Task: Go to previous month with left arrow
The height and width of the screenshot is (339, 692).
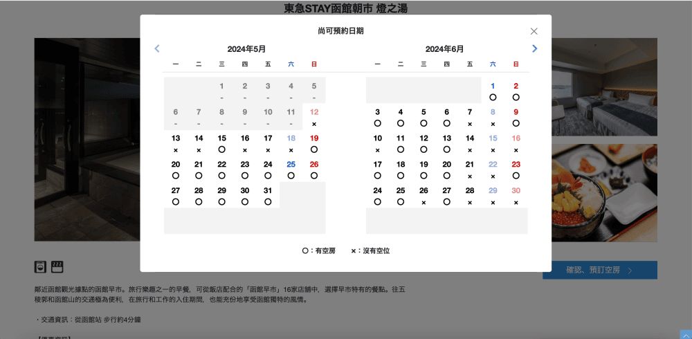Action: [156, 48]
